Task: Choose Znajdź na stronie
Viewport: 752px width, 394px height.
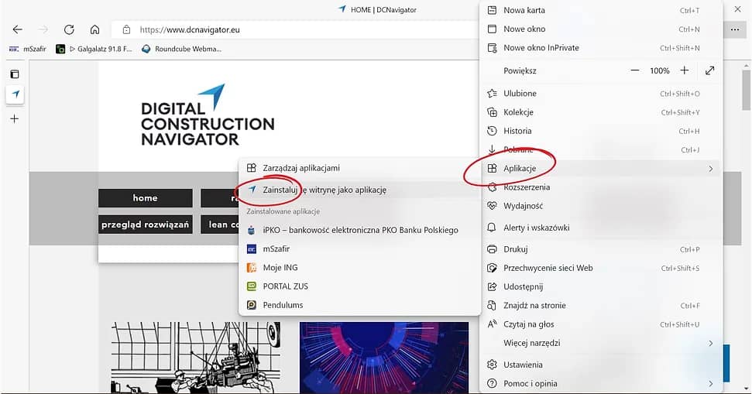Action: tap(600, 305)
